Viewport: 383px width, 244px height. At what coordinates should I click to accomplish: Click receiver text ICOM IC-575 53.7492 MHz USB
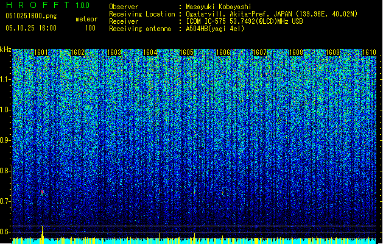(244, 21)
